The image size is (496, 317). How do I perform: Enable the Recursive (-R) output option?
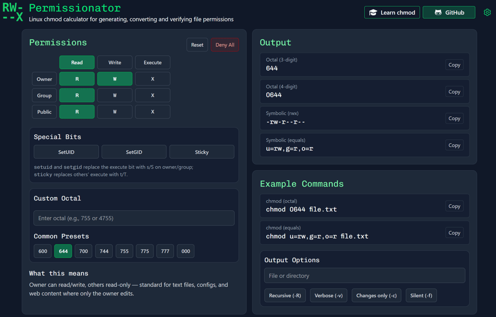coord(285,295)
